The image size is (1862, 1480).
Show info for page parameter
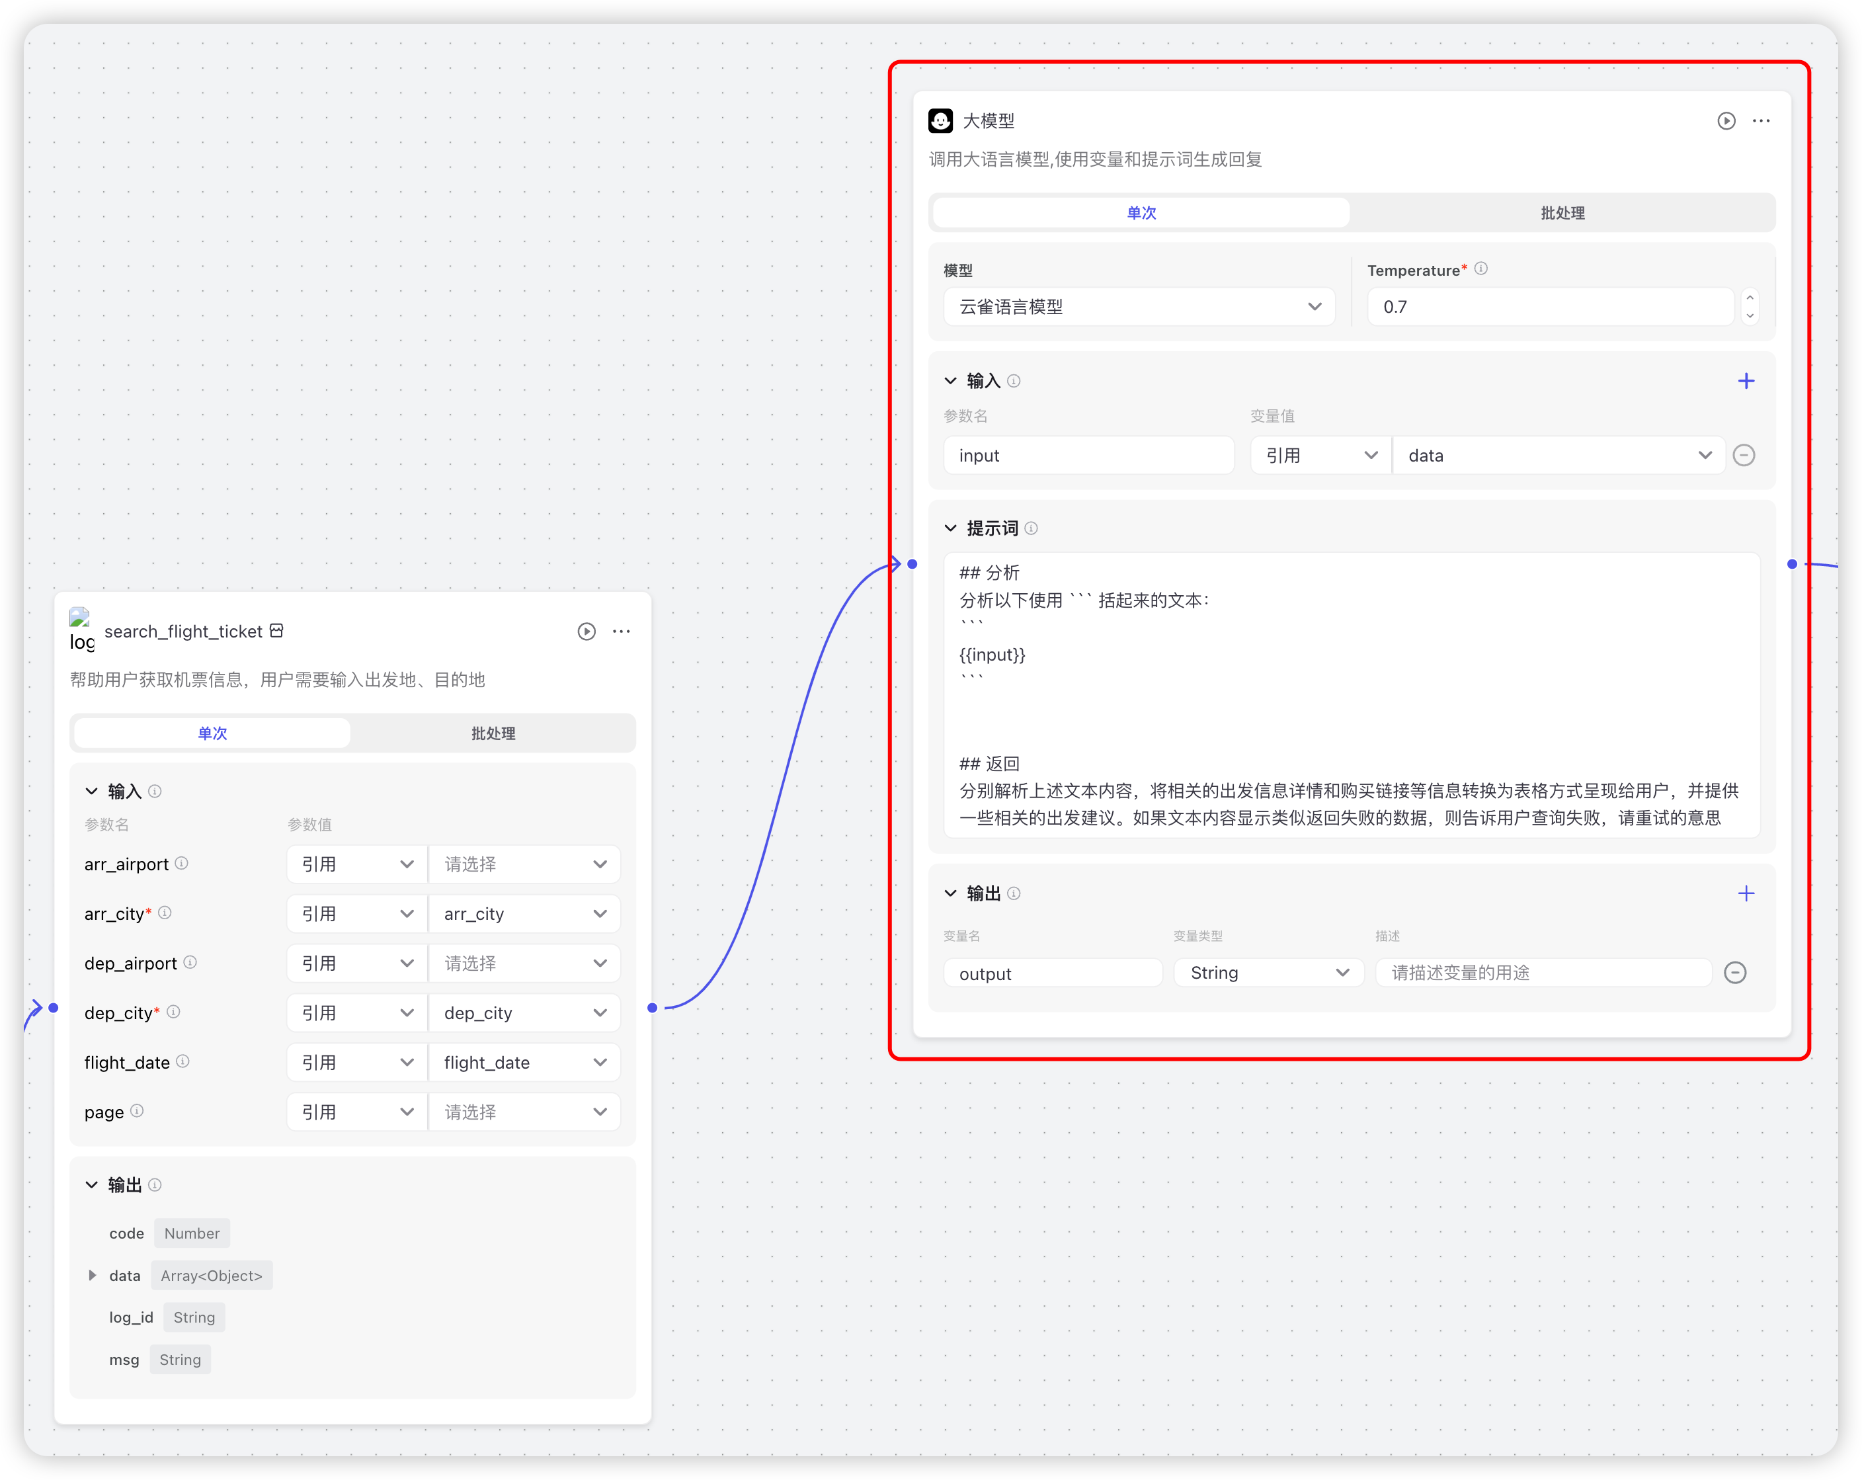tap(136, 1110)
